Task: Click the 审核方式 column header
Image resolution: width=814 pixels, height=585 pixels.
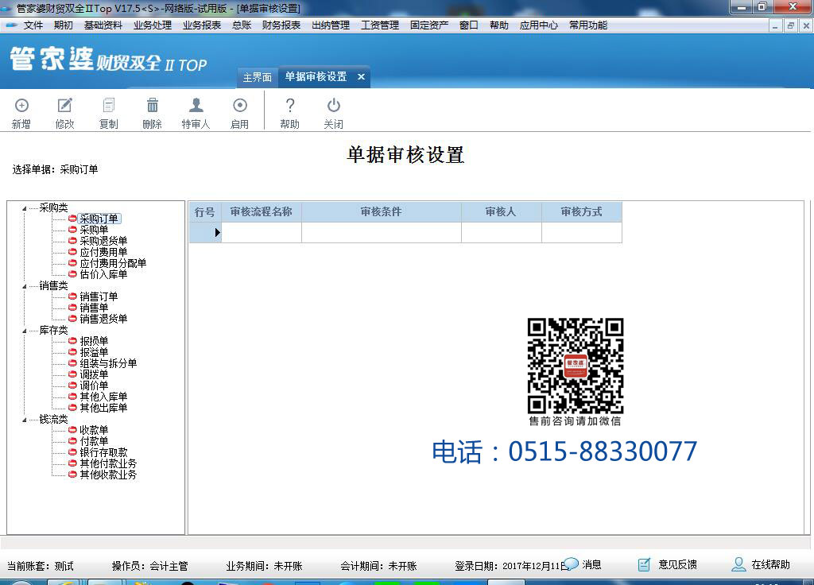Action: click(x=581, y=211)
